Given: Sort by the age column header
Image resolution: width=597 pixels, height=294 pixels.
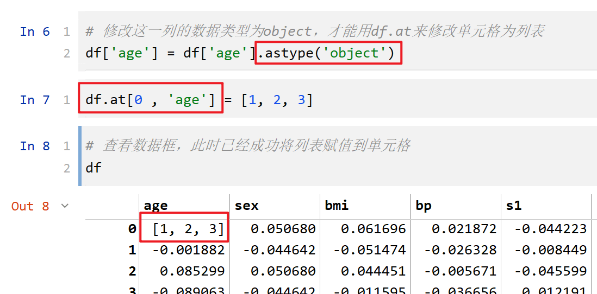Looking at the screenshot, I should (156, 206).
